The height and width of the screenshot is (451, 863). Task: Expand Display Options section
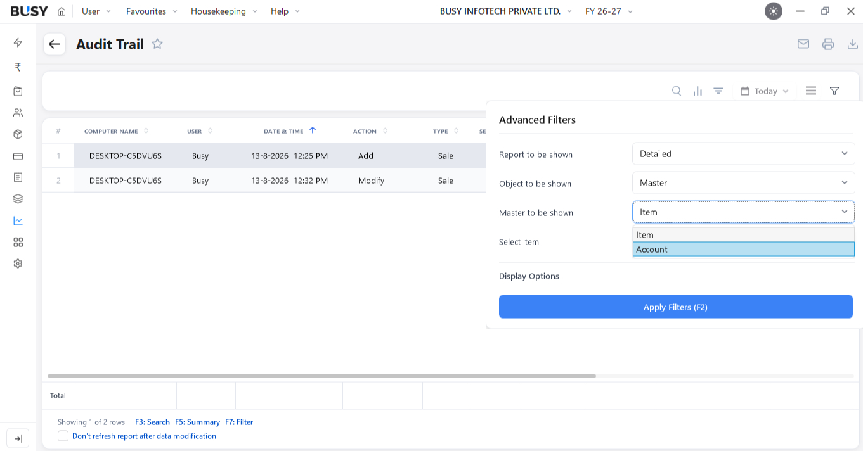tap(529, 276)
